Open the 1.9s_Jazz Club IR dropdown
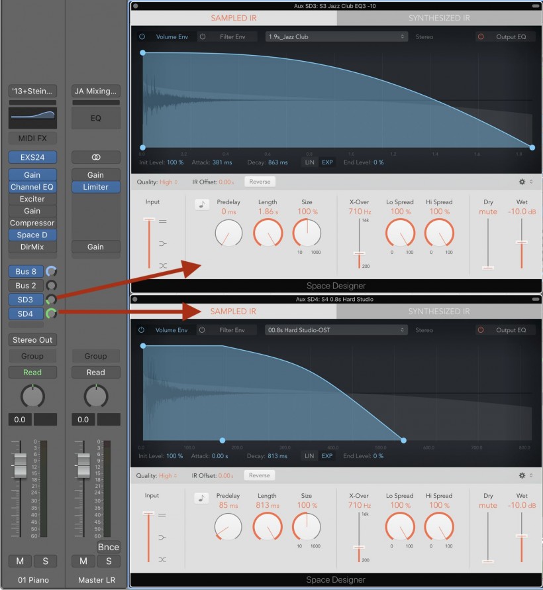The width and height of the screenshot is (543, 590). [336, 36]
